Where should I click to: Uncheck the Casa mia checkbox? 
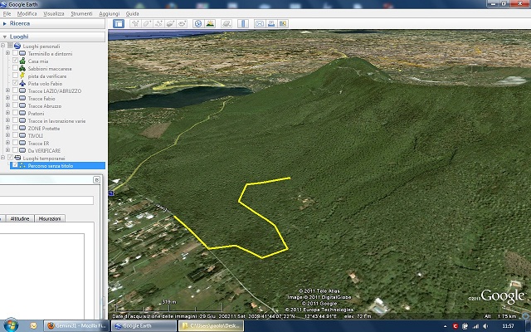coord(15,61)
